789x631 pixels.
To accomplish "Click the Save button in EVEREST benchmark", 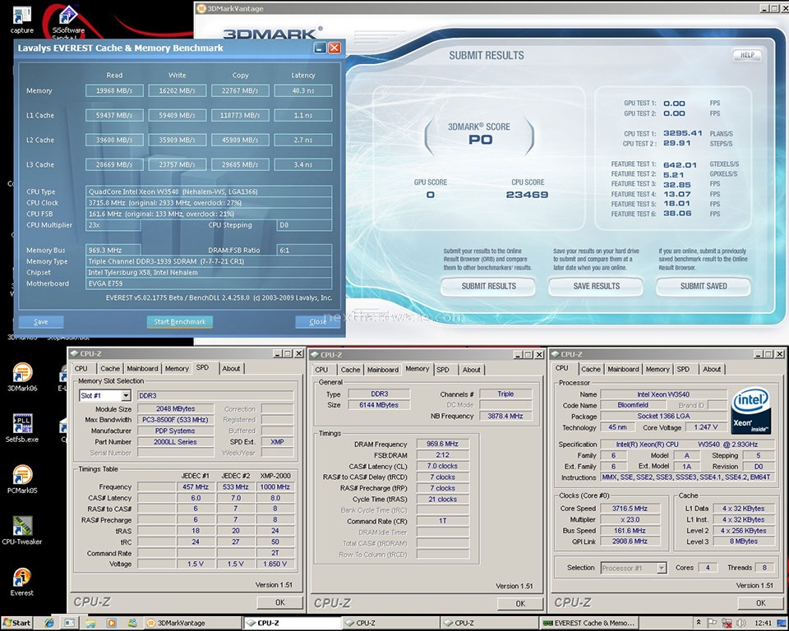I will click(41, 322).
